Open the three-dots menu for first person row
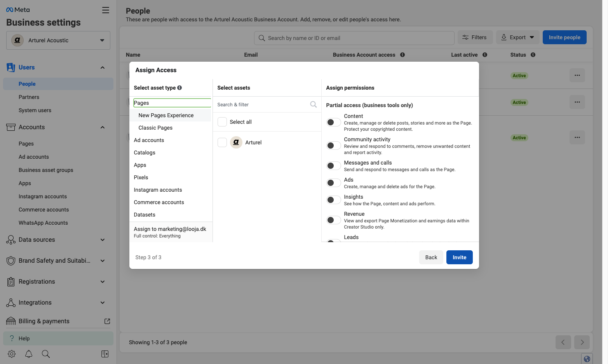 [577, 75]
